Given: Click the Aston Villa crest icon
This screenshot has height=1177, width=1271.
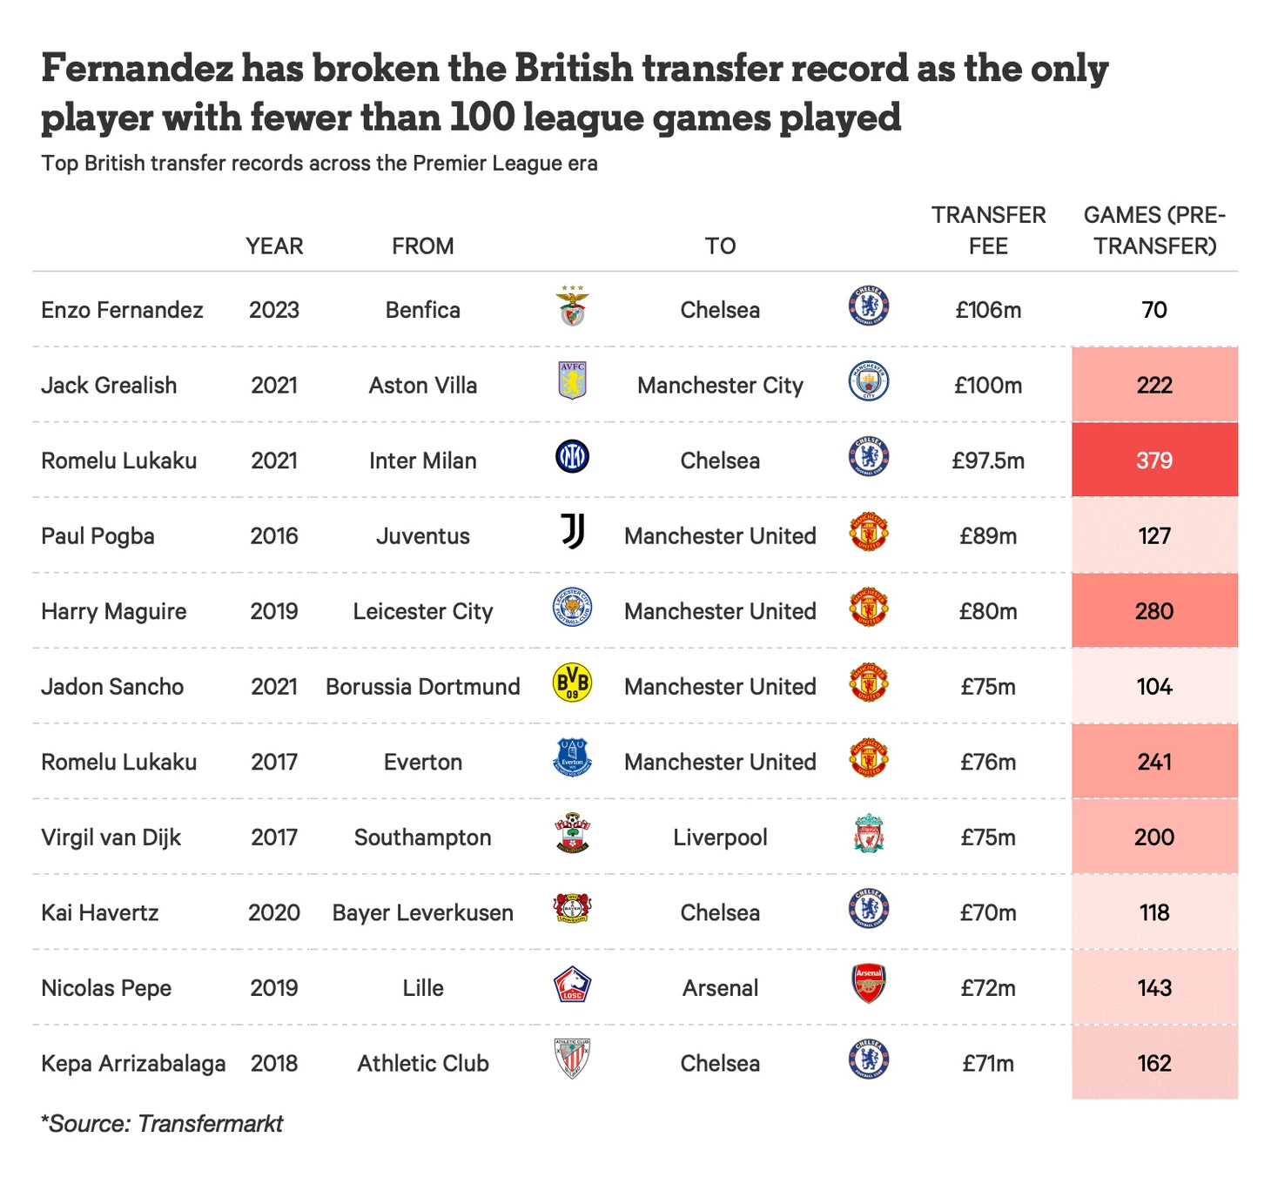Looking at the screenshot, I should click(x=572, y=380).
